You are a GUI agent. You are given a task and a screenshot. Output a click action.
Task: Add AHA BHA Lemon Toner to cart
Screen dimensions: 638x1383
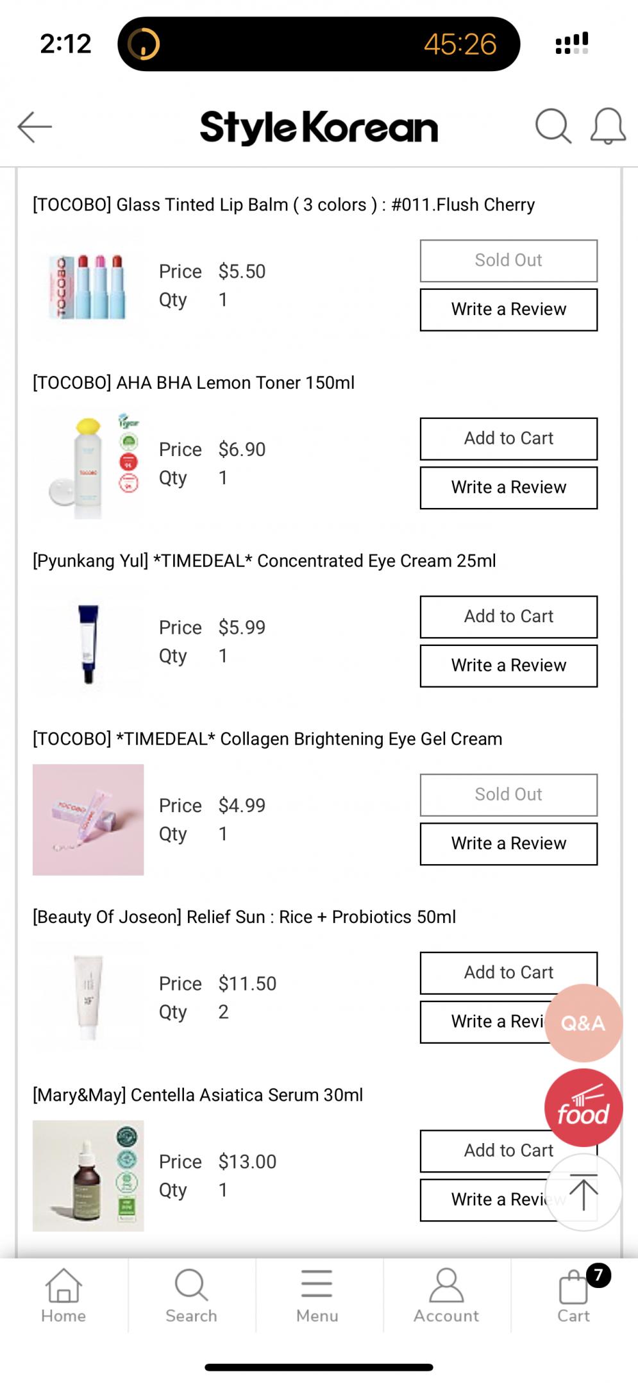click(508, 439)
